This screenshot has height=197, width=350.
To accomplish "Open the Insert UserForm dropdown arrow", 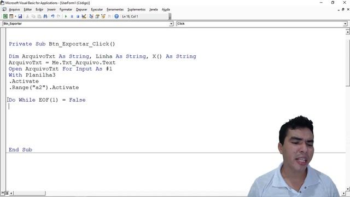I will coord(15,16).
